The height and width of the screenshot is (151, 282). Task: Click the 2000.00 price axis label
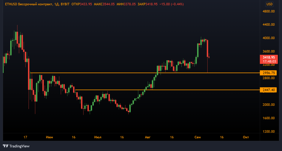pyautogui.click(x=269, y=105)
